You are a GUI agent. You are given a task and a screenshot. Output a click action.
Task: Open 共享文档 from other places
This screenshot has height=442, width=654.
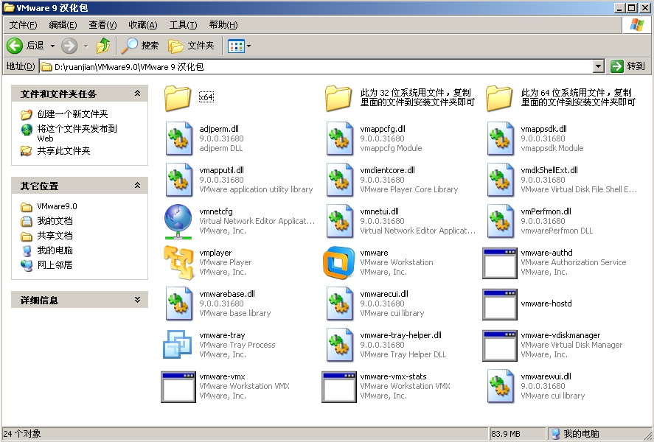coord(55,236)
